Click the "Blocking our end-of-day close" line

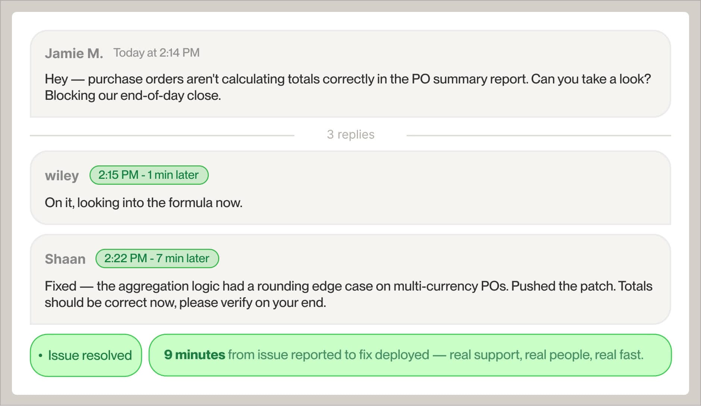[x=133, y=96]
